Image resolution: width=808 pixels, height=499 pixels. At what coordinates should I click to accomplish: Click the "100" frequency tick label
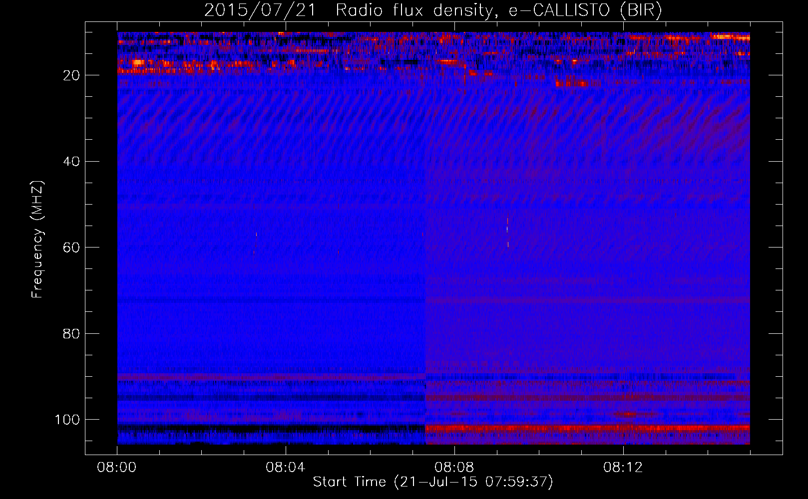tap(67, 420)
